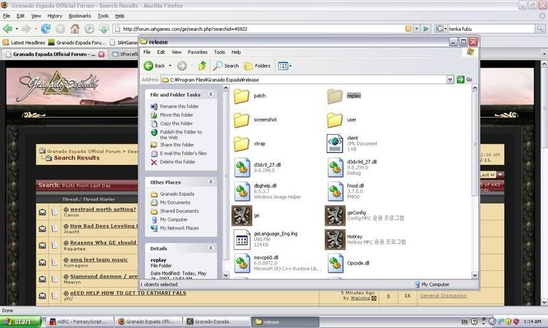Select the fmod.dll file

(x=346, y=191)
